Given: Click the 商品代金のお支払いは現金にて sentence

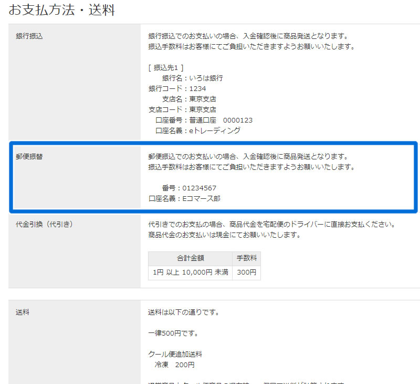Looking at the screenshot, I should pos(225,235).
